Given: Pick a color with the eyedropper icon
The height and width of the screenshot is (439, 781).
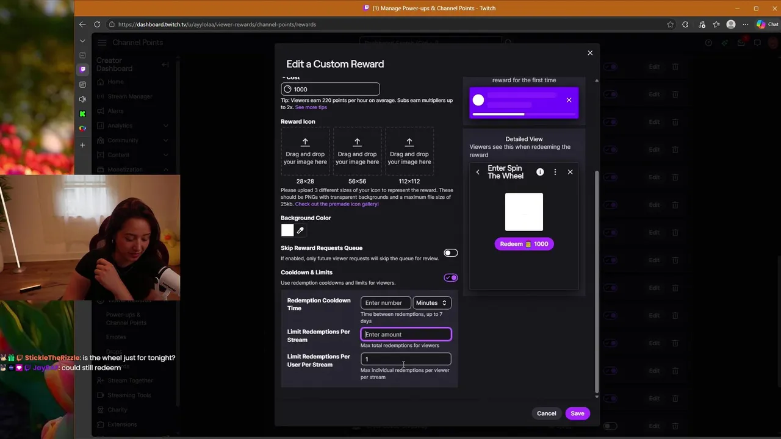Looking at the screenshot, I should (300, 230).
